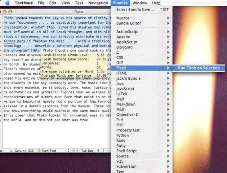The height and width of the screenshot is (173, 227).
Task: Open the Navigation menu
Action: click(x=98, y=3)
